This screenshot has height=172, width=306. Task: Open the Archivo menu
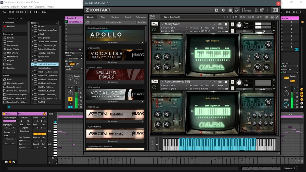(x=5, y=7)
